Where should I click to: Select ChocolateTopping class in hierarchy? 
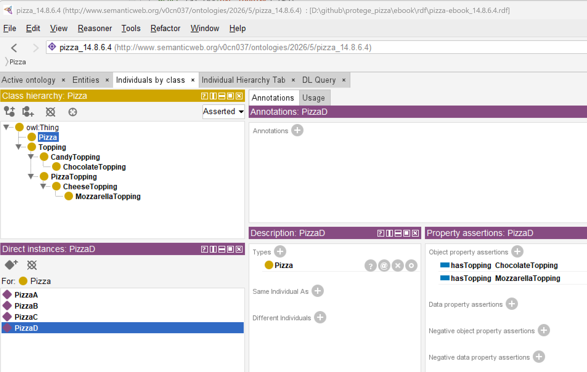point(94,167)
